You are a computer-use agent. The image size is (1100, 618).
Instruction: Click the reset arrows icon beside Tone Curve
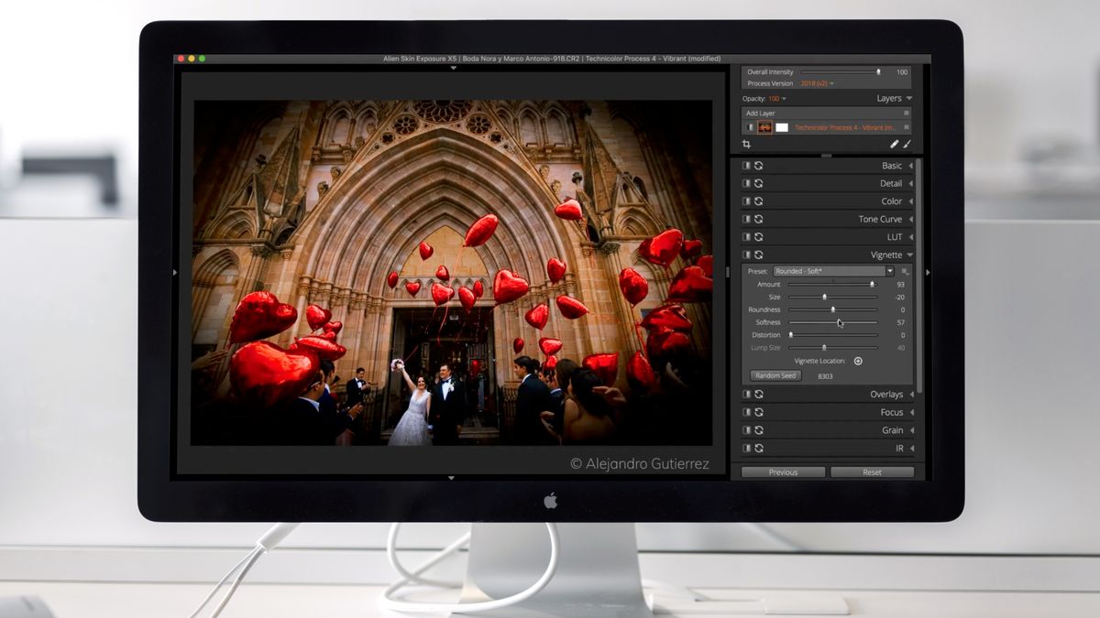tap(759, 219)
